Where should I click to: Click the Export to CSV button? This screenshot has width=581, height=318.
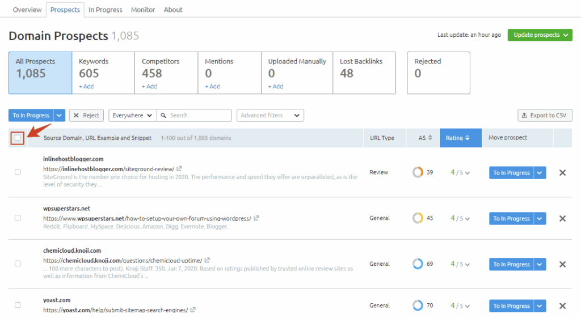pos(545,116)
